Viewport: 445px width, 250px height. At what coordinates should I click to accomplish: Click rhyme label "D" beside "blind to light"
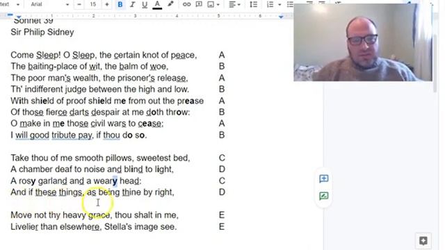pos(222,169)
